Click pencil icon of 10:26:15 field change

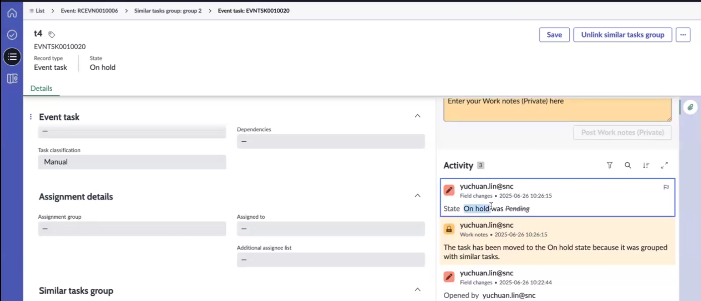tap(449, 190)
